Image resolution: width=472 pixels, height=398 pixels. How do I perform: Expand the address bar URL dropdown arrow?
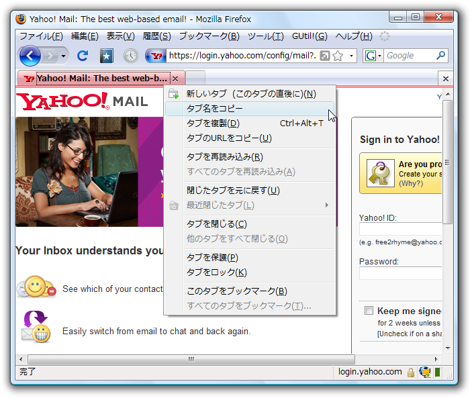(x=351, y=56)
